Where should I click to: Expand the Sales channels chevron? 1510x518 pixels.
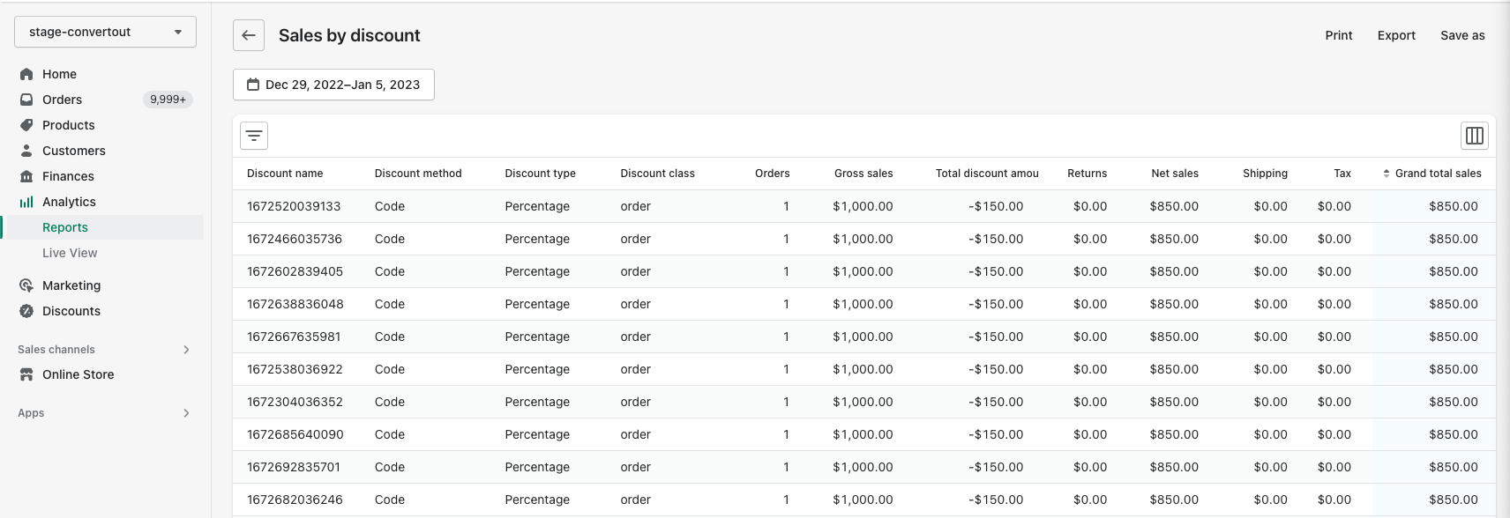[x=186, y=350]
